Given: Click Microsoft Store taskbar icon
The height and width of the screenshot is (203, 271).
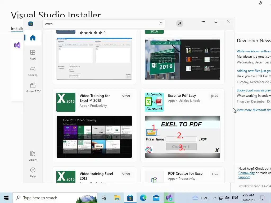Looking at the screenshot, I should (x=130, y=198).
